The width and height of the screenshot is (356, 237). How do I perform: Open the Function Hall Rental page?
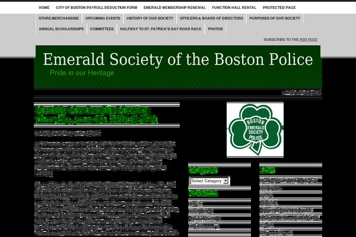(234, 8)
